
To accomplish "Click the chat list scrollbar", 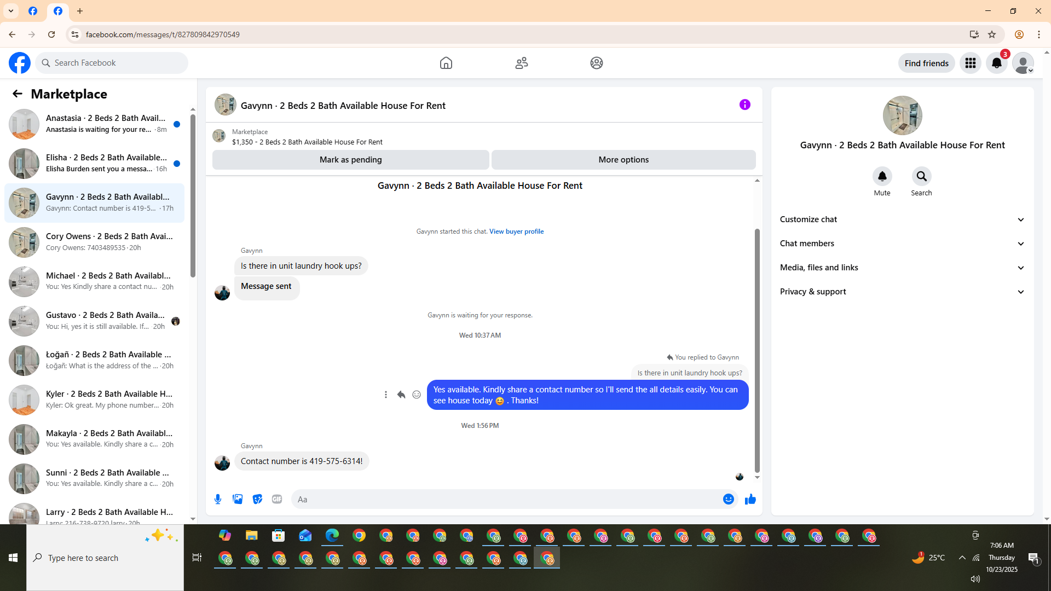I will click(x=193, y=197).
